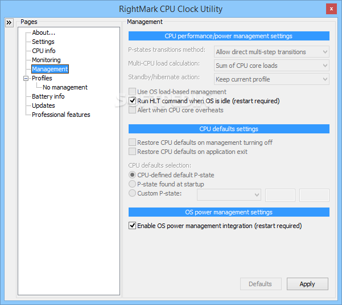Click the Apply button

click(307, 284)
